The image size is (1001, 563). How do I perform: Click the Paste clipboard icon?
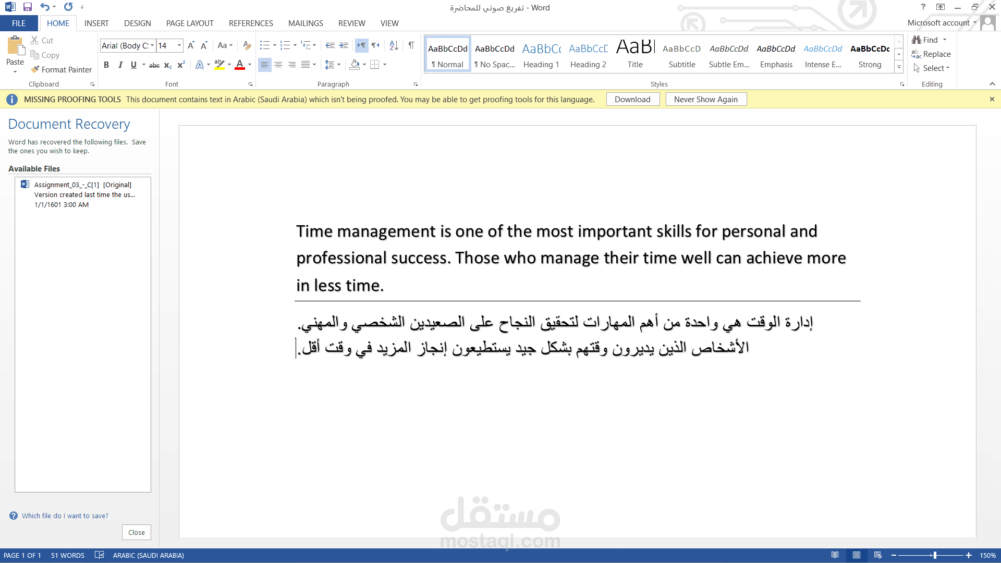point(16,46)
